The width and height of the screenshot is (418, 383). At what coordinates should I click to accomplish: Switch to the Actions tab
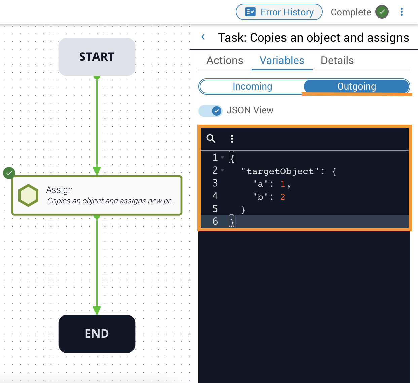tap(225, 61)
